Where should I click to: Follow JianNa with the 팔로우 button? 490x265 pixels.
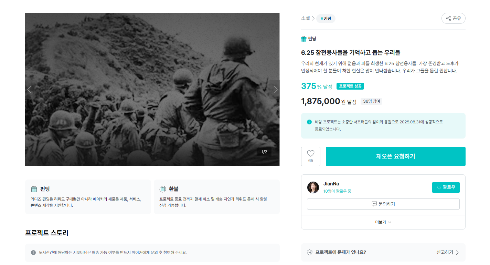tap(446, 187)
